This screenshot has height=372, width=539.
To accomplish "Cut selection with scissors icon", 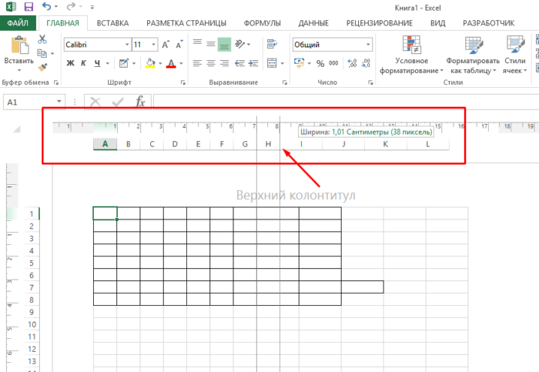I will pyautogui.click(x=42, y=39).
